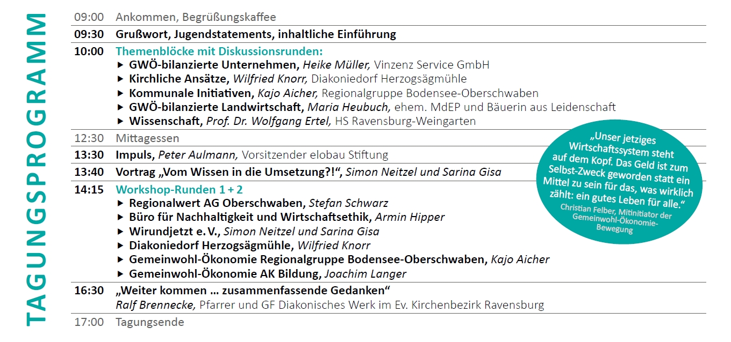Select the 09:30 Grußwort agenda row

[x=256, y=34]
